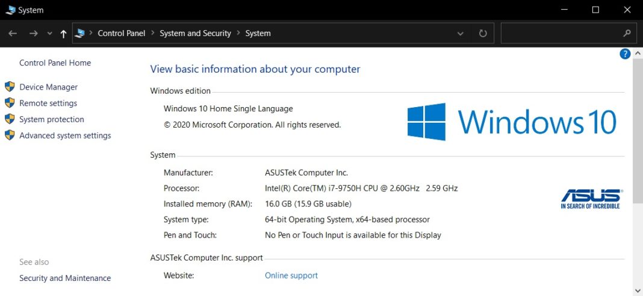This screenshot has width=643, height=296.
Task: Click the Forward navigation arrow
Action: (34, 34)
